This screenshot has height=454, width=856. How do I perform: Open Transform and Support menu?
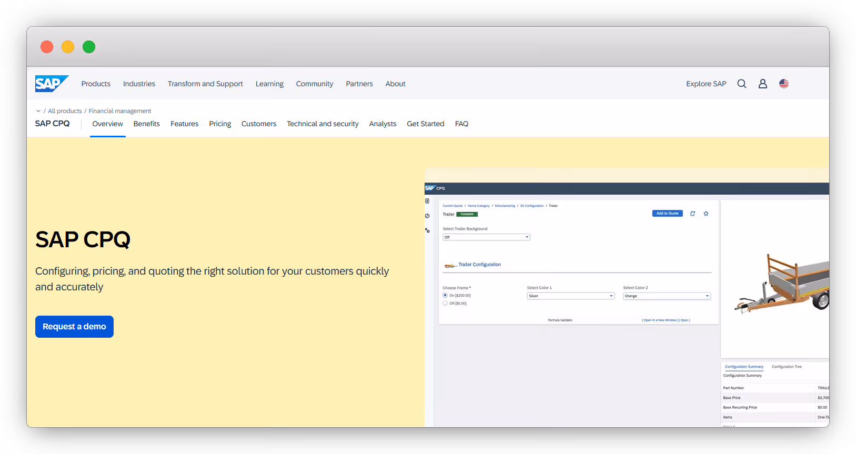pos(205,84)
